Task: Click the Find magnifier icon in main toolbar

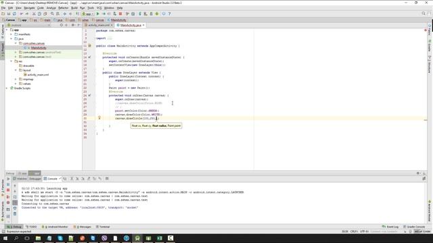Action: (x=52, y=13)
